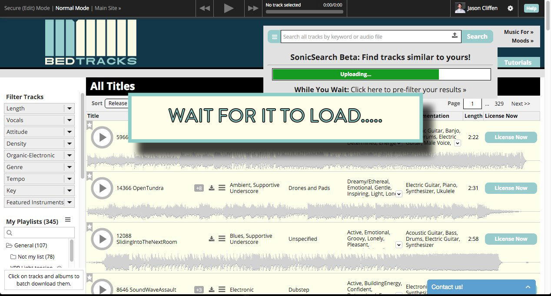The width and height of the screenshot is (551, 296).
Task: Click the Search button
Action: pos(477,37)
